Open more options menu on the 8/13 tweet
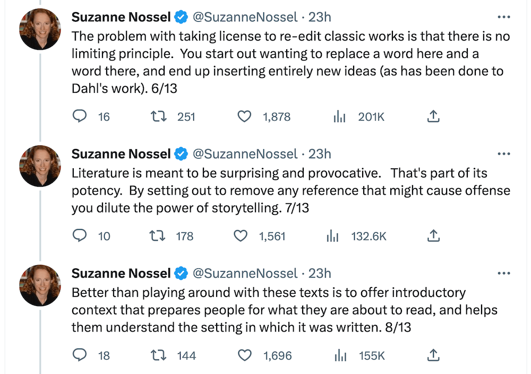Image resolution: width=531 pixels, height=374 pixels. [503, 273]
